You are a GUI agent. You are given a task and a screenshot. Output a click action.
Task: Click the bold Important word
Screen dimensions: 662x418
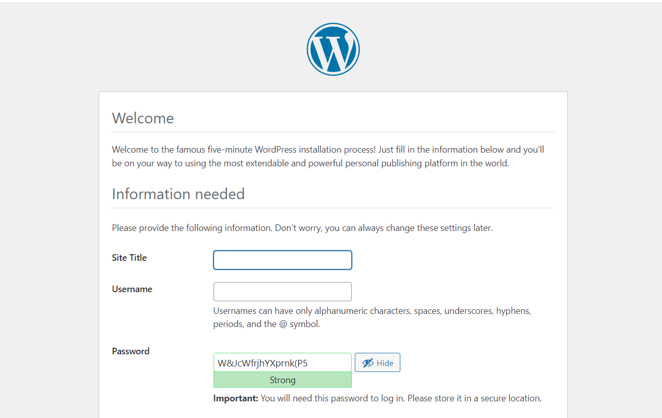236,398
